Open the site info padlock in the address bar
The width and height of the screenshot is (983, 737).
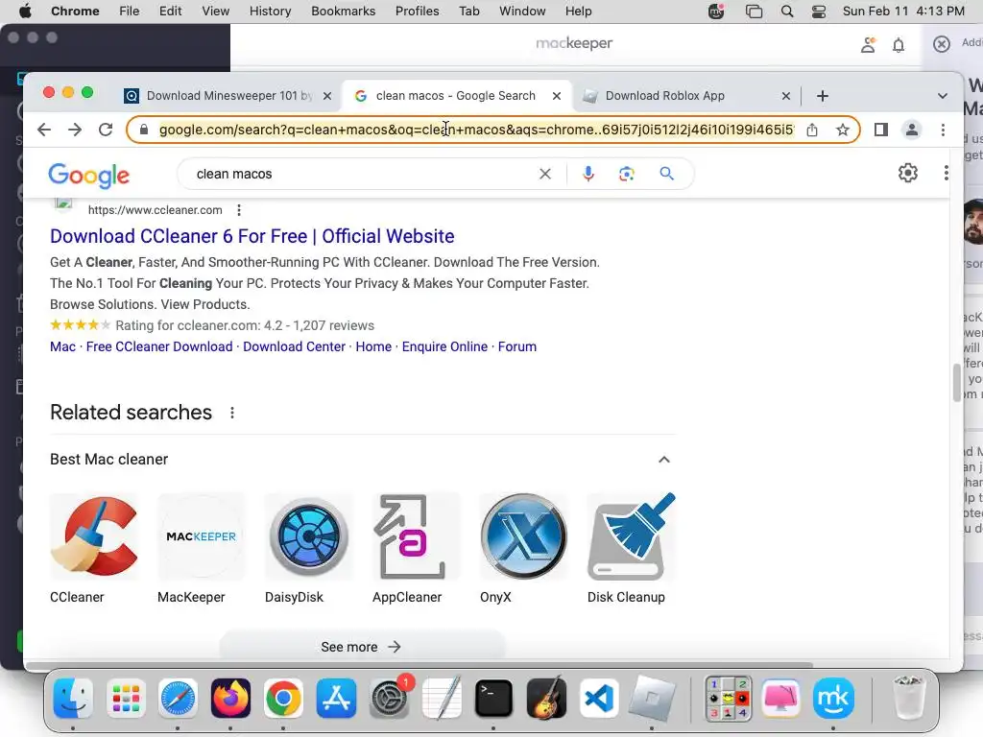[x=144, y=130]
